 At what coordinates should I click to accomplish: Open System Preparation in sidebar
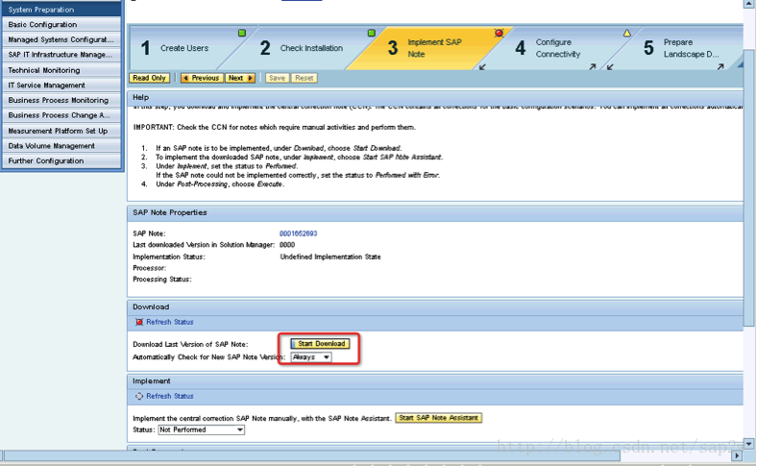(x=61, y=10)
